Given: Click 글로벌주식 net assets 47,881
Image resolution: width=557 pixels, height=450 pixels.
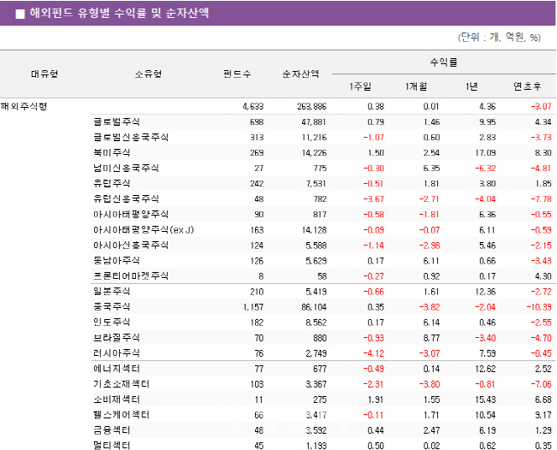Looking at the screenshot, I should [314, 122].
